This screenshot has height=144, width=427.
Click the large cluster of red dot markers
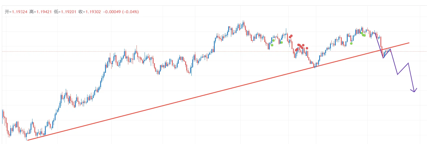tap(300, 47)
